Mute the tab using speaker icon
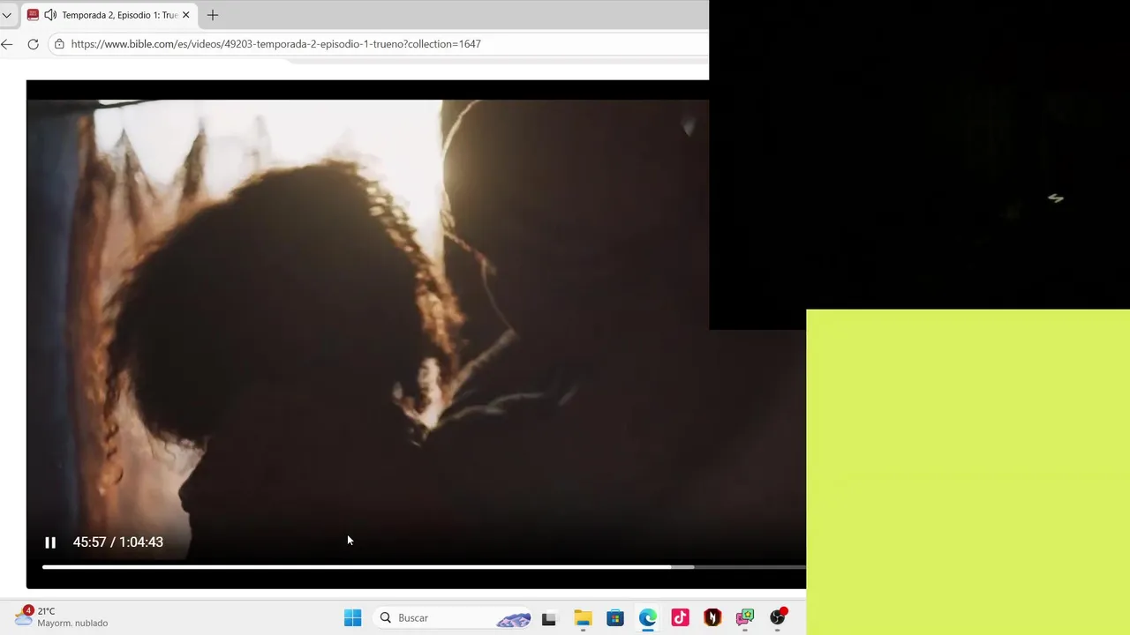 tap(50, 15)
